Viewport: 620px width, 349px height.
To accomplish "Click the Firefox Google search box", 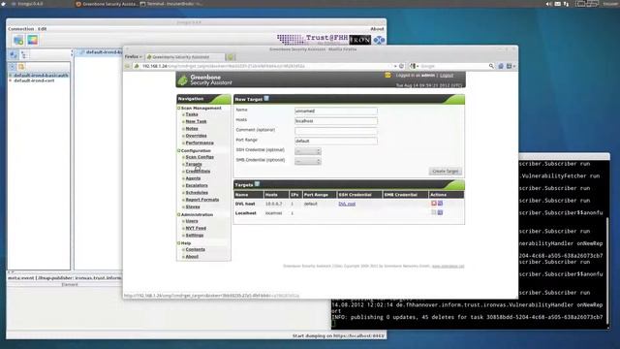I will pos(453,66).
